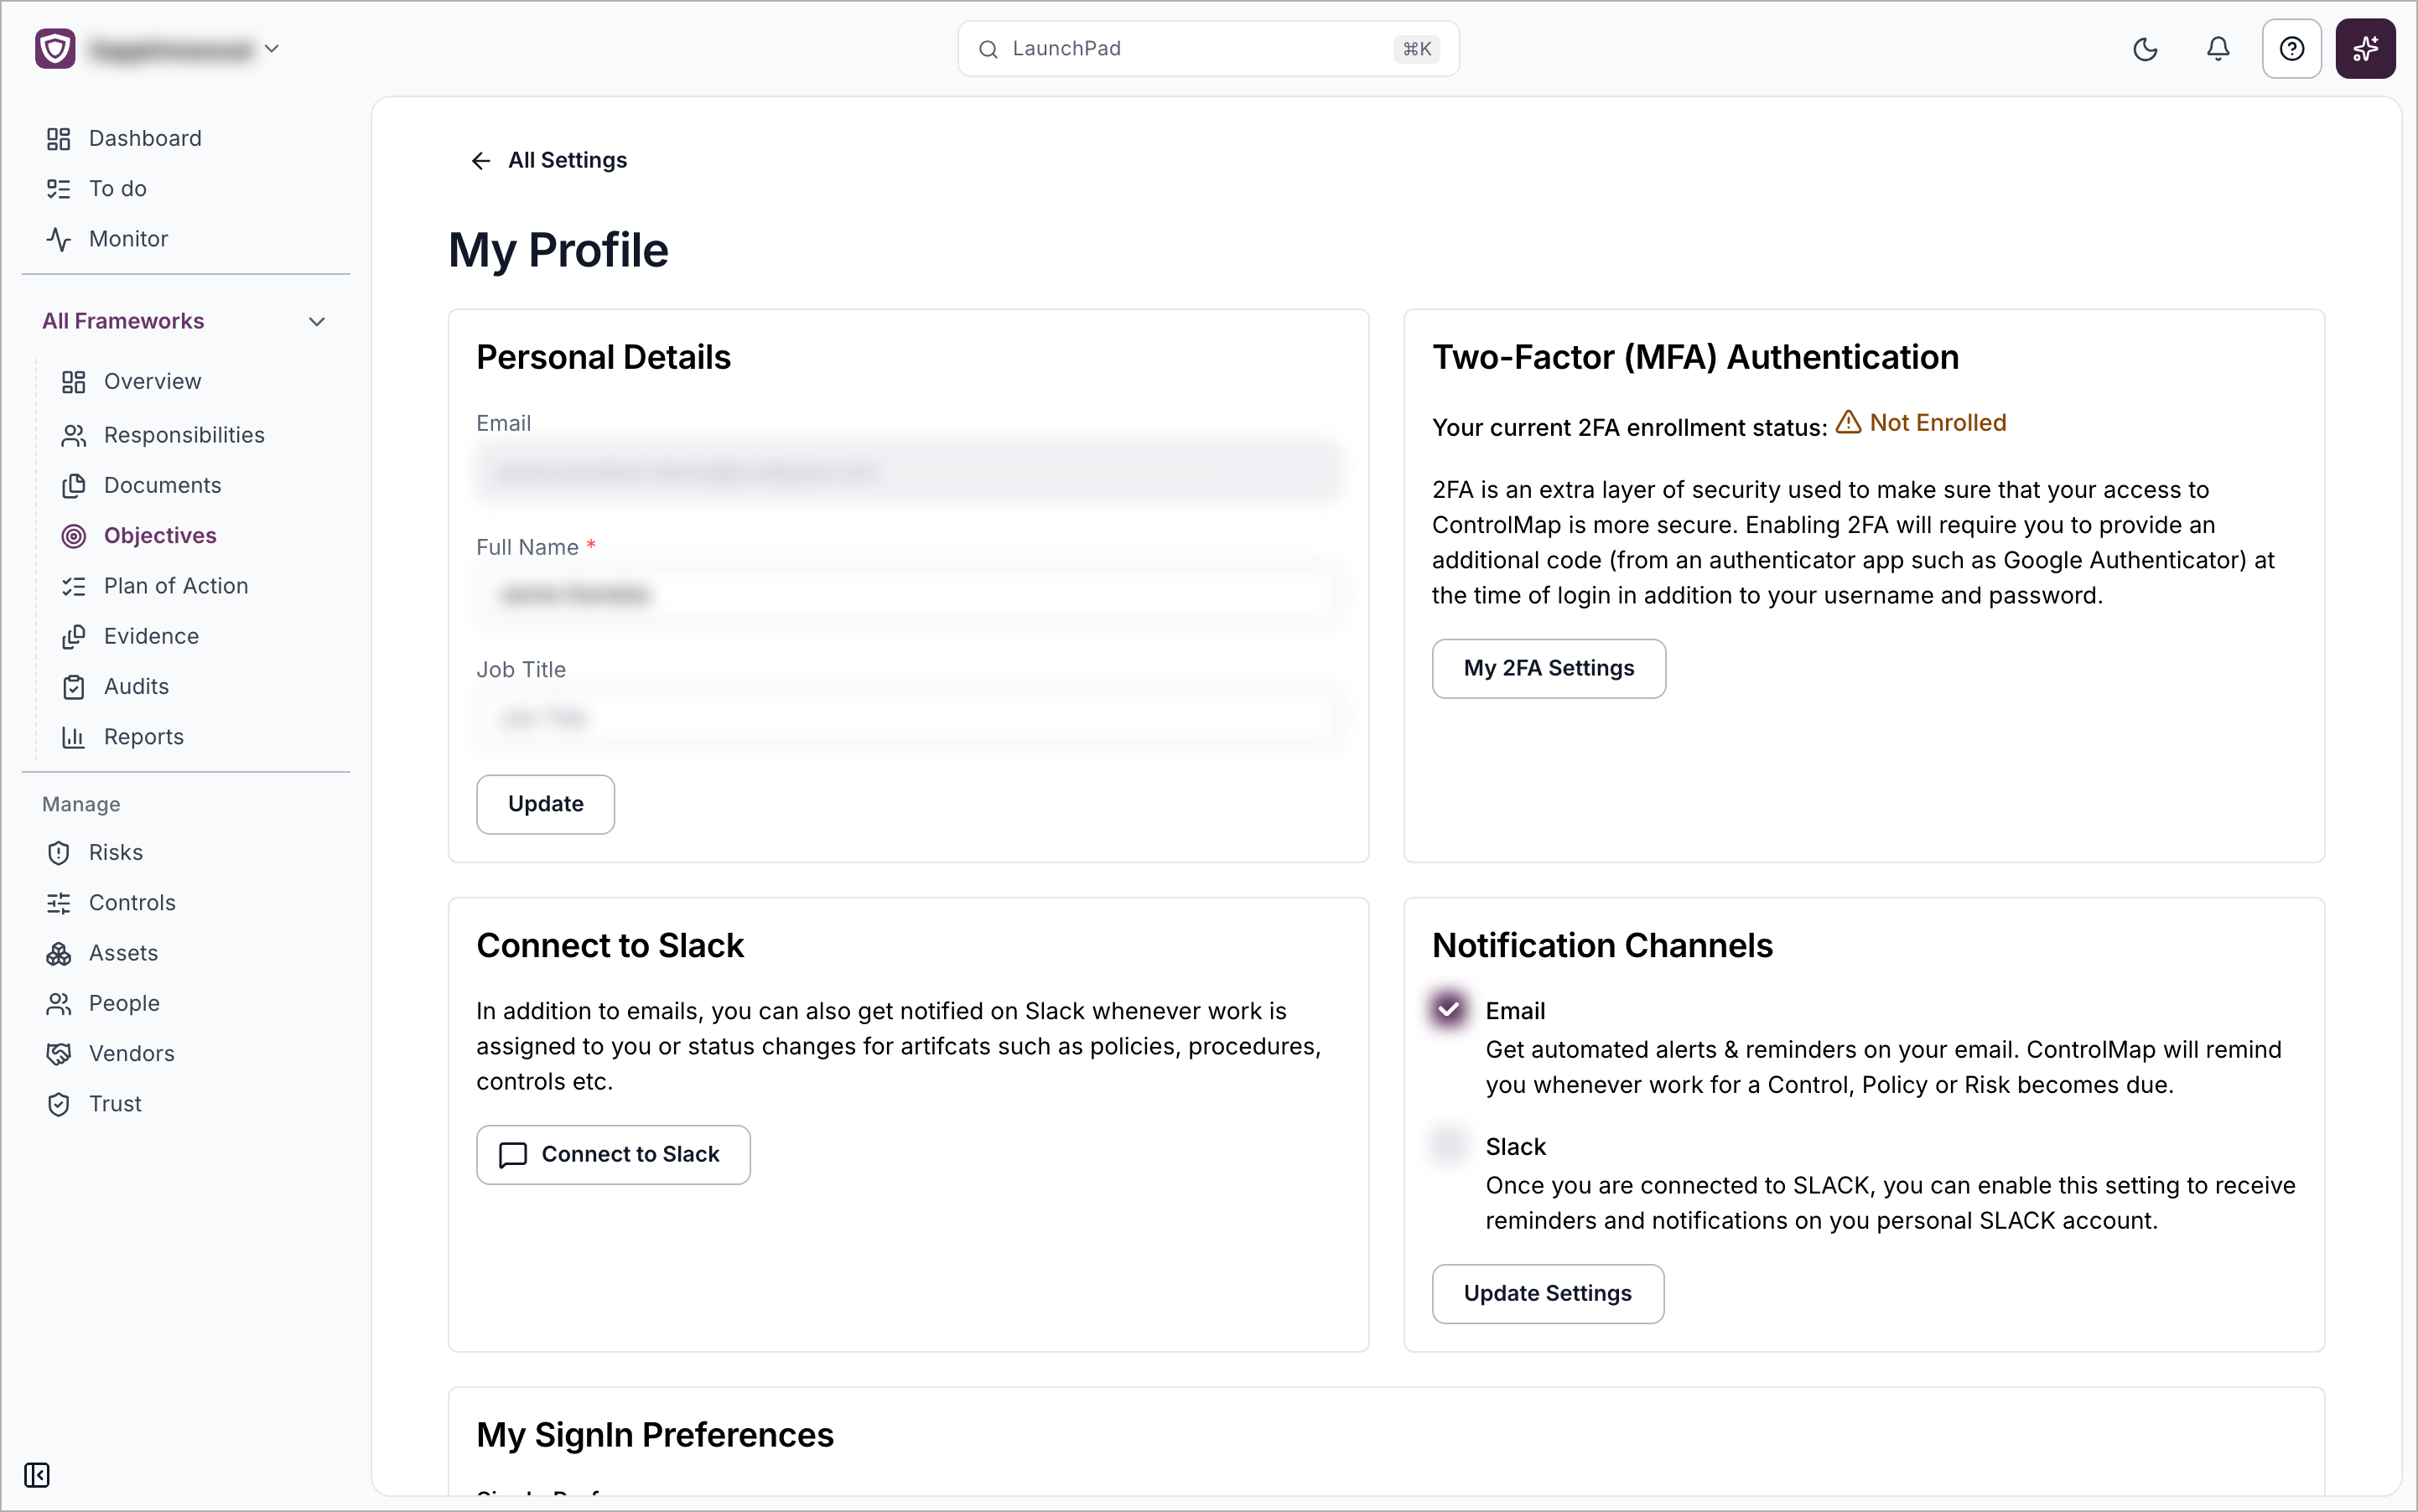Open notifications bell
Viewport: 2418px width, 1512px height.
pyautogui.click(x=2218, y=49)
